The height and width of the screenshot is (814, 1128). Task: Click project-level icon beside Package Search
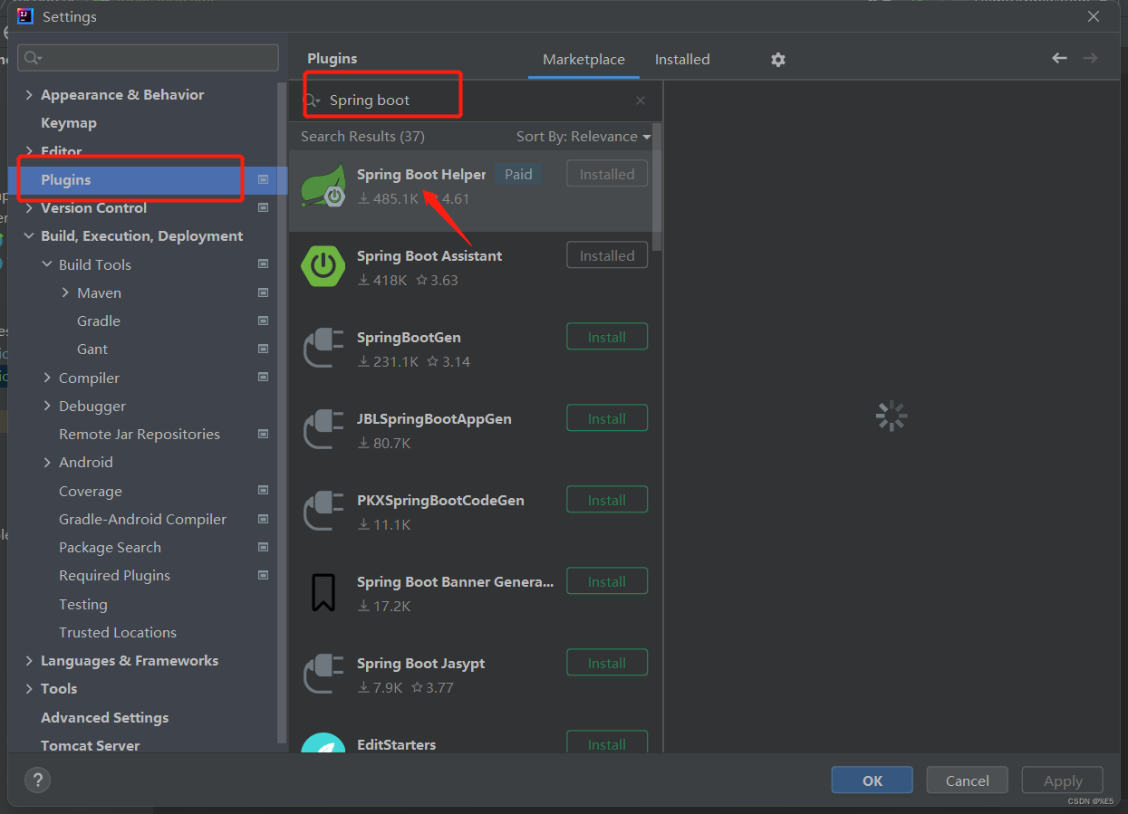pyautogui.click(x=263, y=547)
